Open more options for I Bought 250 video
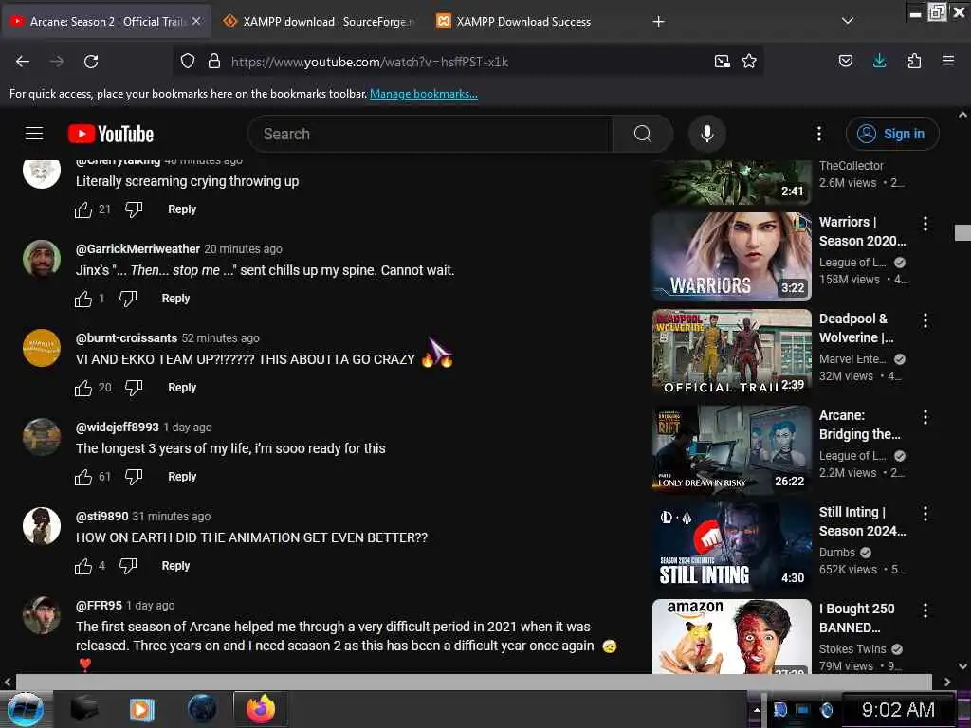 click(x=925, y=610)
